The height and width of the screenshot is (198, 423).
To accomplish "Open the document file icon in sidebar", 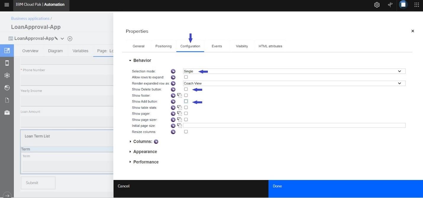I will [x=7, y=100].
